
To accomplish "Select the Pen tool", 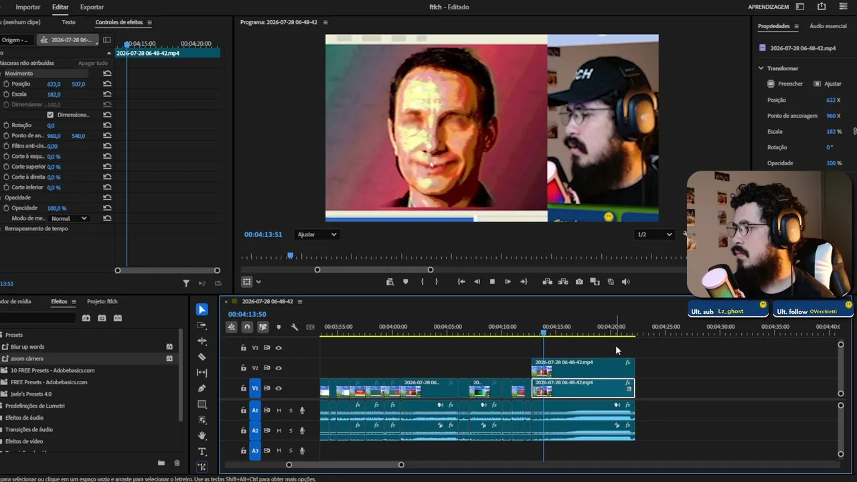I will pos(202,388).
